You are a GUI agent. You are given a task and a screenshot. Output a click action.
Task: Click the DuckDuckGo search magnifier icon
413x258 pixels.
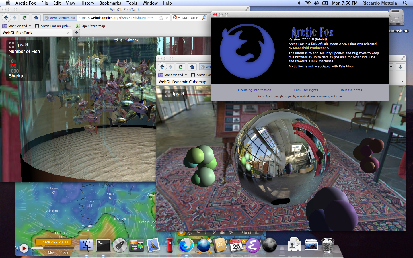(x=204, y=18)
